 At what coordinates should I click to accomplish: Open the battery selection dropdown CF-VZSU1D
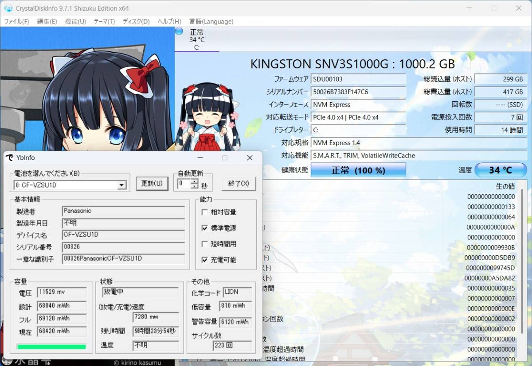pyautogui.click(x=121, y=185)
